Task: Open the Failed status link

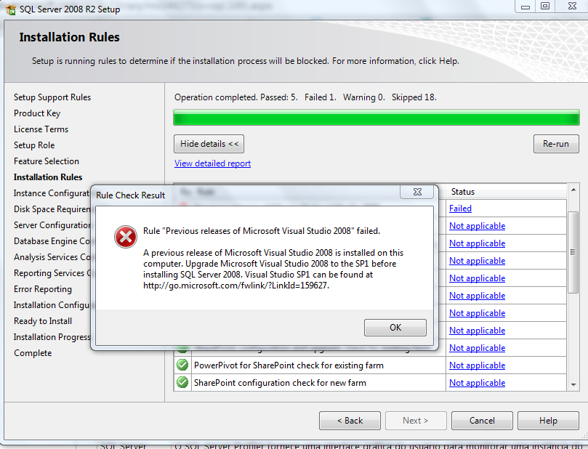Action: pos(460,209)
